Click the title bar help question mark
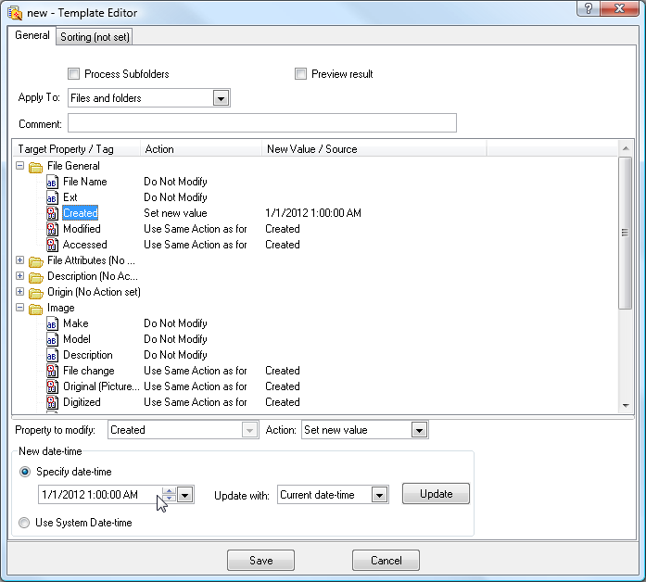 pyautogui.click(x=589, y=8)
